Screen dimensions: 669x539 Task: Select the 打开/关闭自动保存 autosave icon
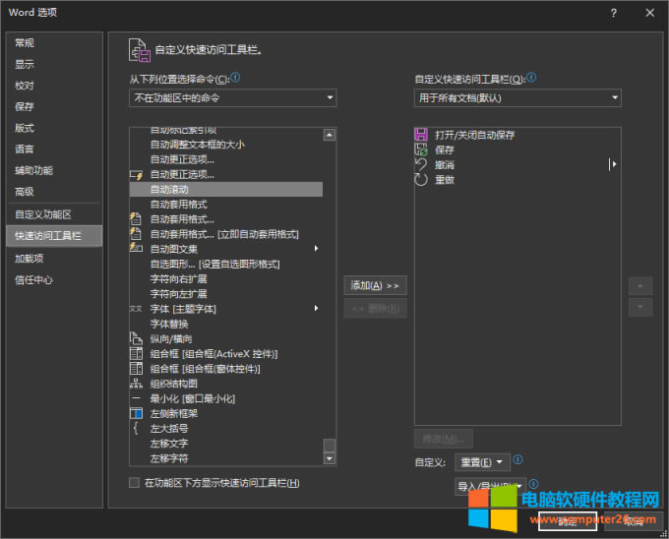pos(421,135)
